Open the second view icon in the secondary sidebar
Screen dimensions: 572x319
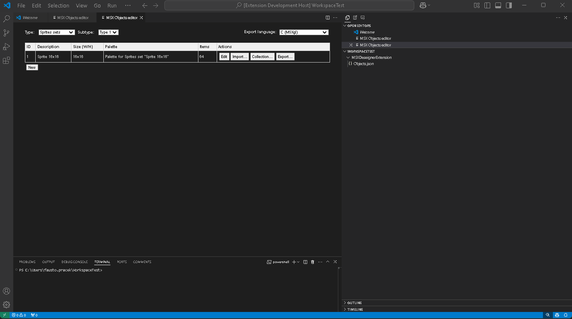[x=355, y=18]
